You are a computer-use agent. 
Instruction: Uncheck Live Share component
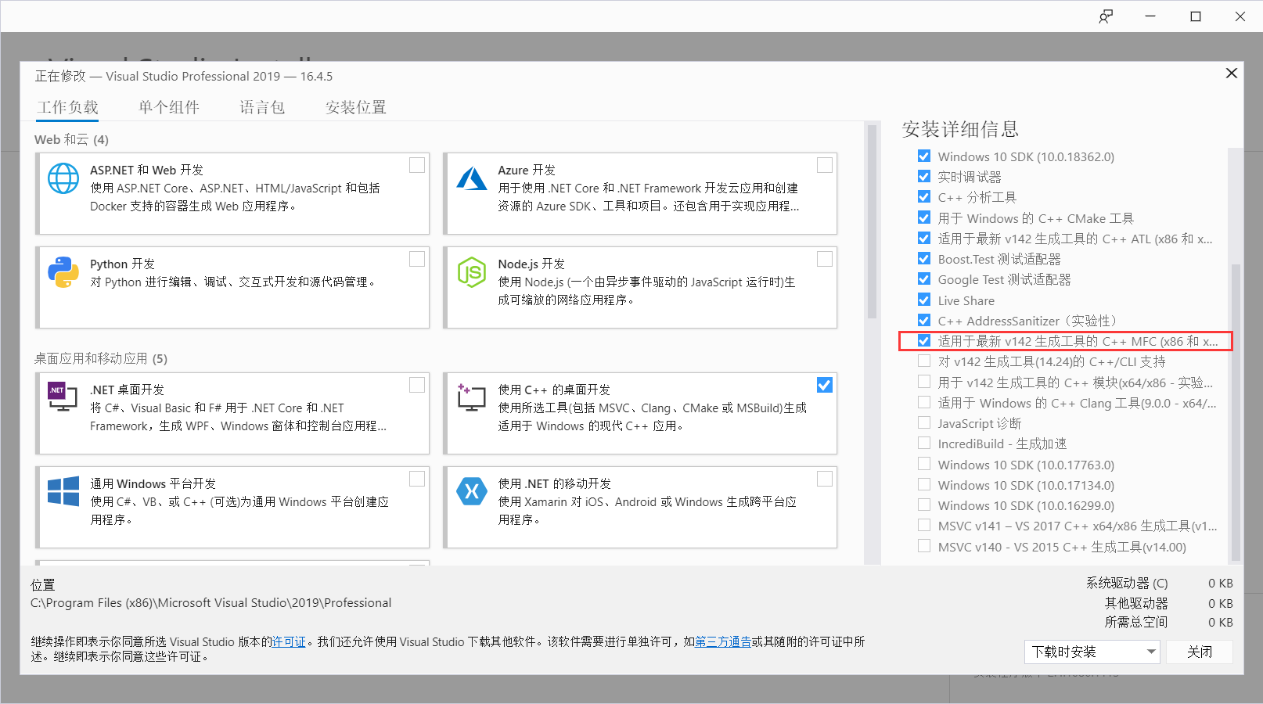click(x=924, y=300)
